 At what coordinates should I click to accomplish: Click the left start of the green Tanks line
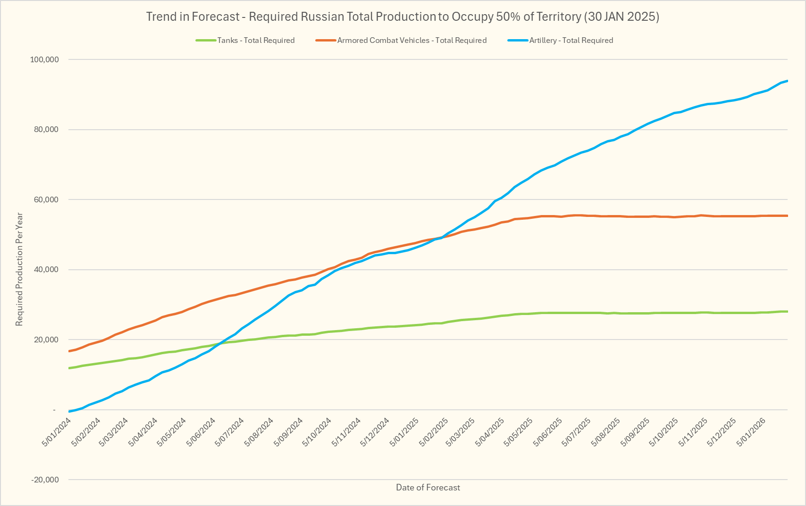pyautogui.click(x=70, y=368)
